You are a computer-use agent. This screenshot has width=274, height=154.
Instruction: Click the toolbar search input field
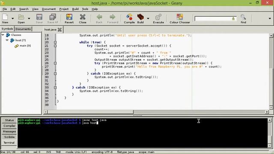point(216,18)
